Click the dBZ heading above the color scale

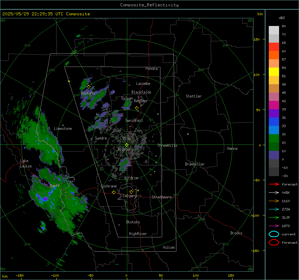pyautogui.click(x=282, y=18)
